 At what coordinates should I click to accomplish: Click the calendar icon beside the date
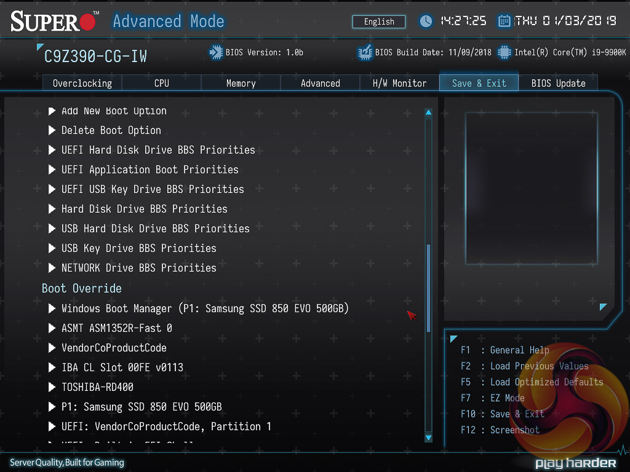(x=504, y=22)
